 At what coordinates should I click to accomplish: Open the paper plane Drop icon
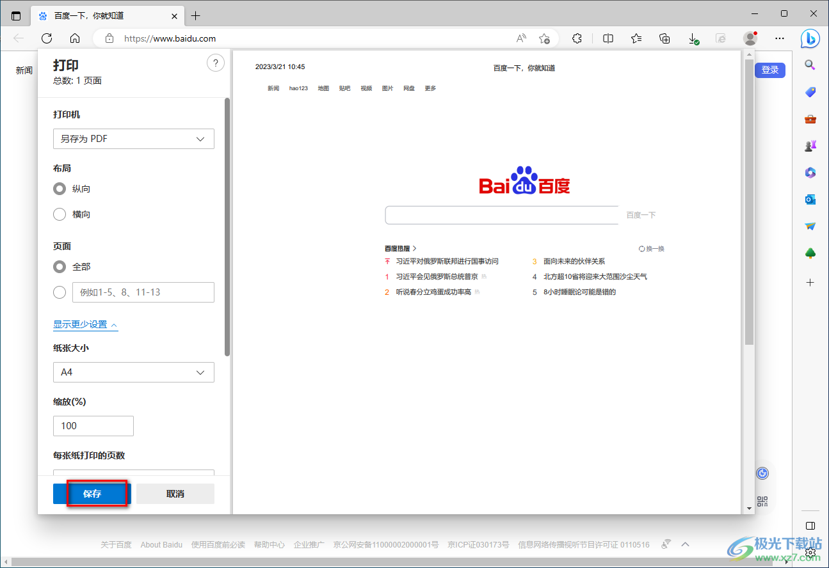810,226
